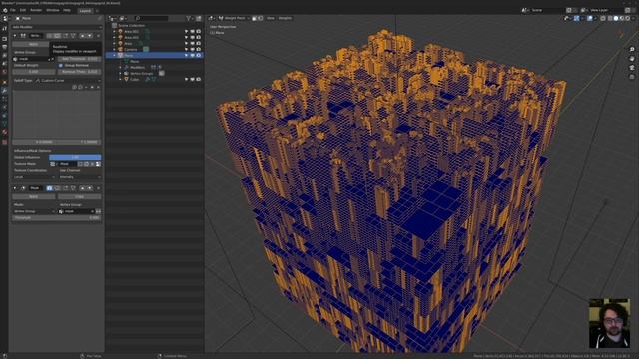
Task: Toggle edit mode display of first modifier
Action: (x=66, y=36)
